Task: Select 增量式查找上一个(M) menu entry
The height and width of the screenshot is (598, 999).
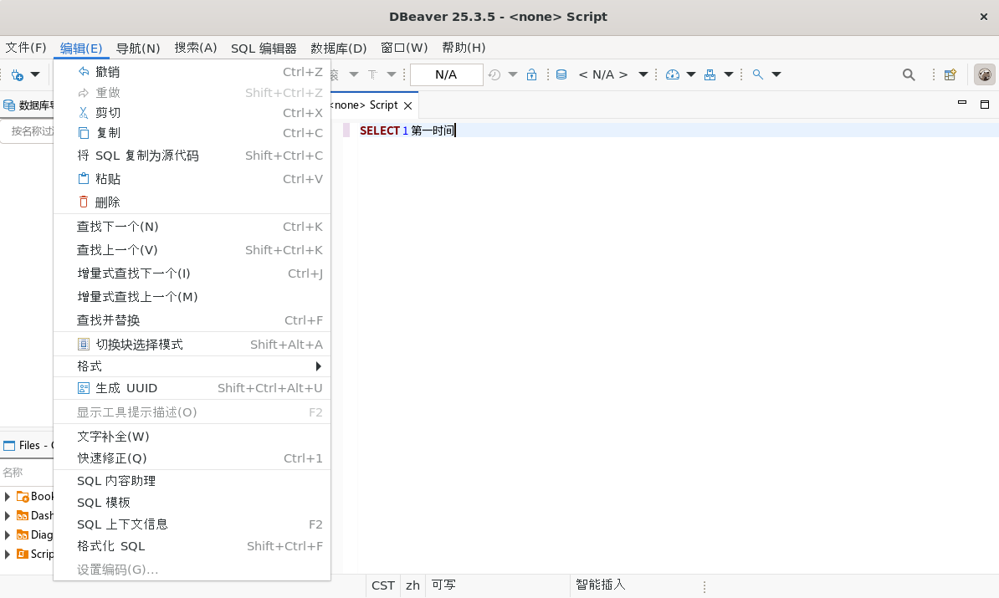Action: (x=192, y=297)
